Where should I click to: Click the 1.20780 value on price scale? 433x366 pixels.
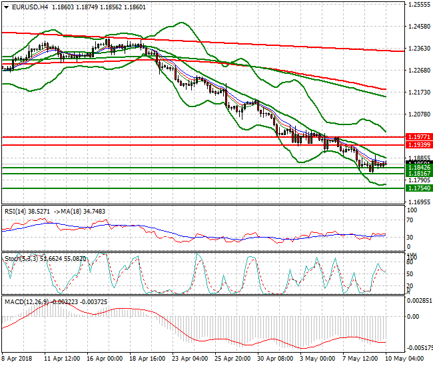[418, 114]
